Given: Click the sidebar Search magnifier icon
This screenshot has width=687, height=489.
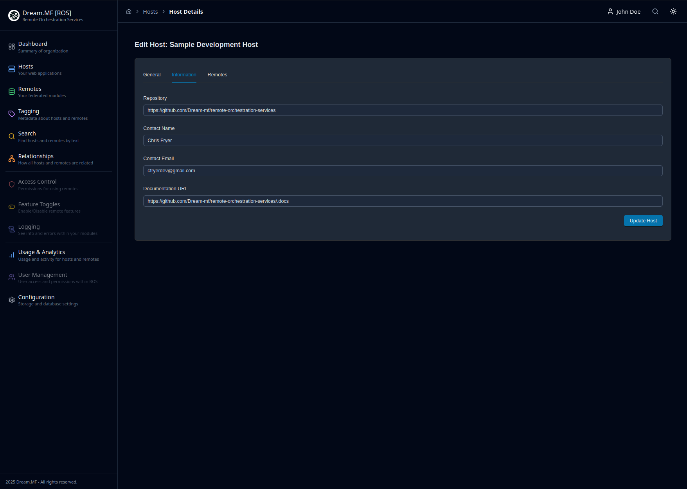Looking at the screenshot, I should pos(12,137).
